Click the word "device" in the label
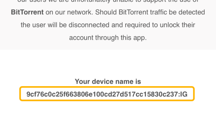 coord(100,81)
